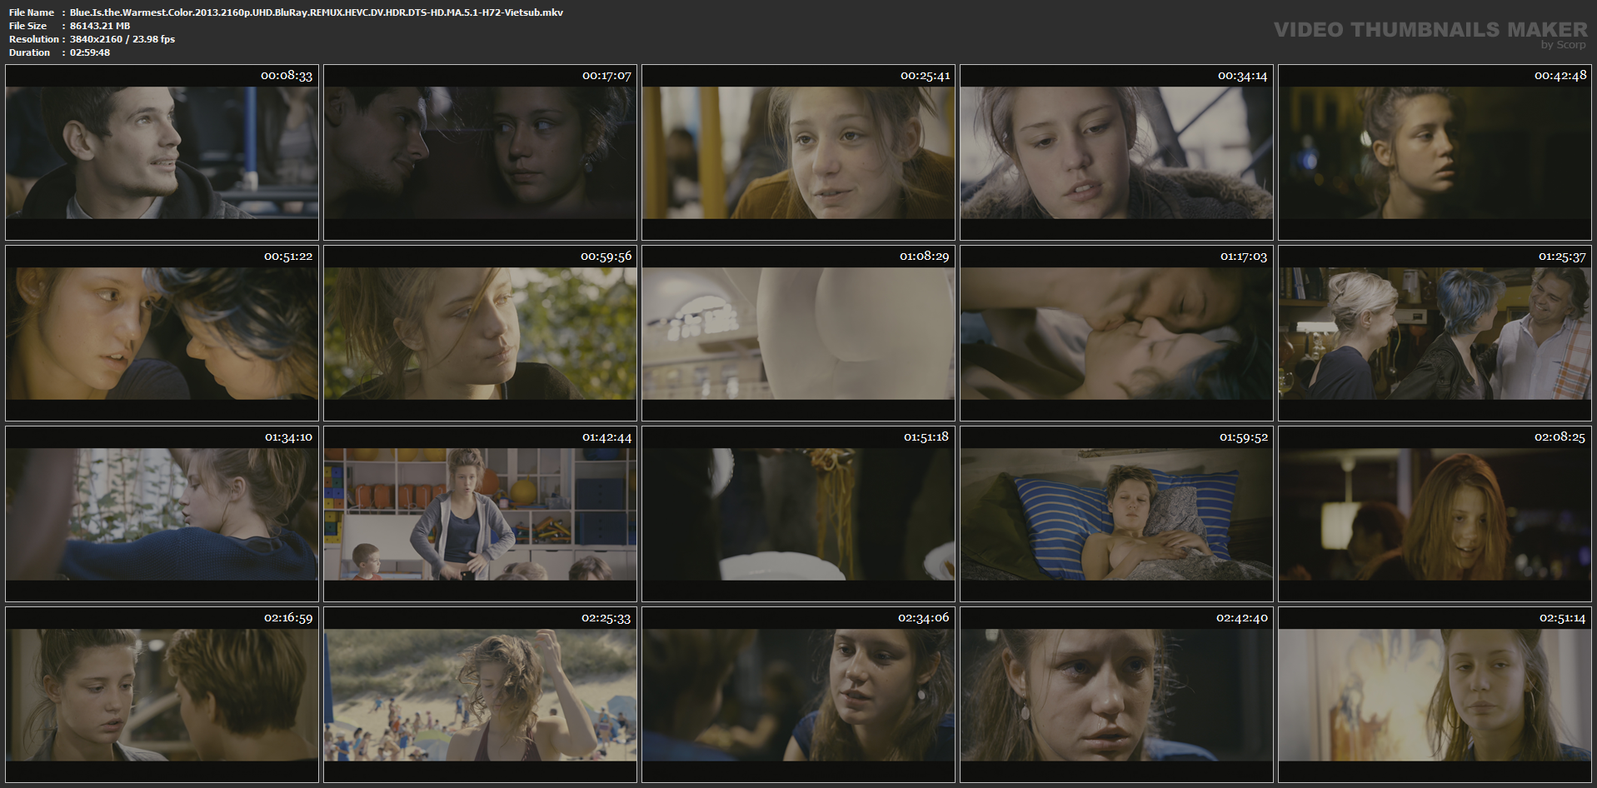Click the duration value 02:59:48
Screen dimensions: 1597x788
click(x=90, y=52)
